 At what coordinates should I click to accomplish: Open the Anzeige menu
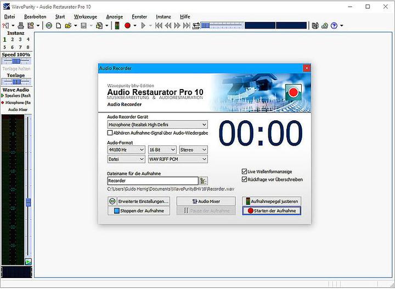[114, 16]
